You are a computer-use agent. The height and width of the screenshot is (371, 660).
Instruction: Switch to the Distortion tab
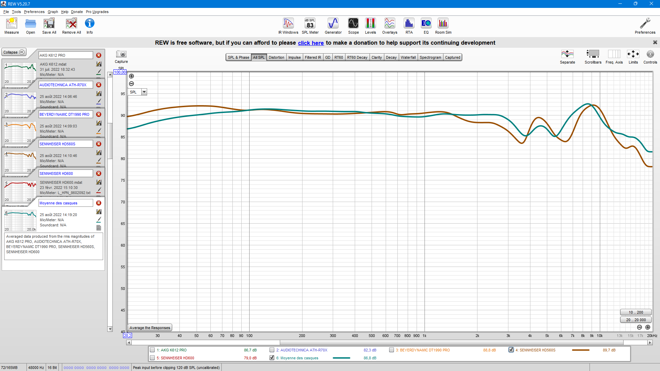click(276, 57)
